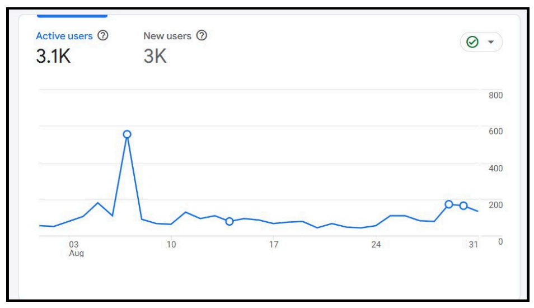Click the "10" x-axis date label
Image resolution: width=534 pixels, height=308 pixels.
pos(171,245)
